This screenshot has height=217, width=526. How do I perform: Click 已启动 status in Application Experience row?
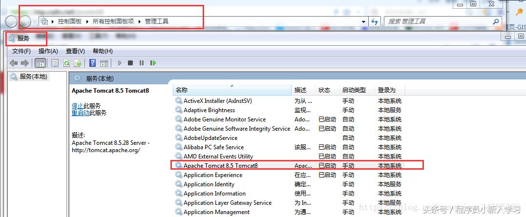(x=327, y=175)
